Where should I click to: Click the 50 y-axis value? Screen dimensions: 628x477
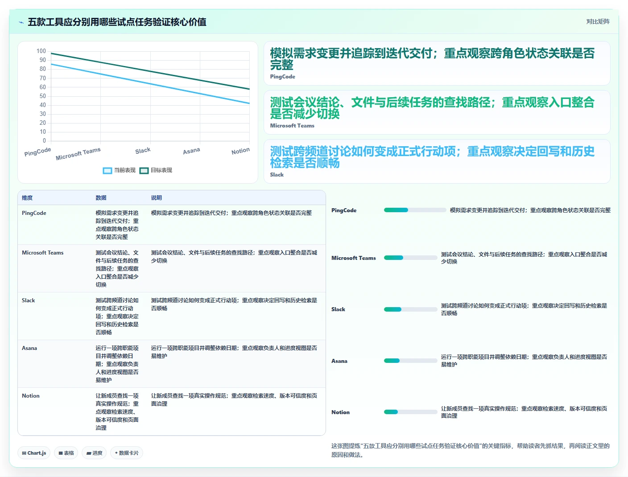point(42,96)
